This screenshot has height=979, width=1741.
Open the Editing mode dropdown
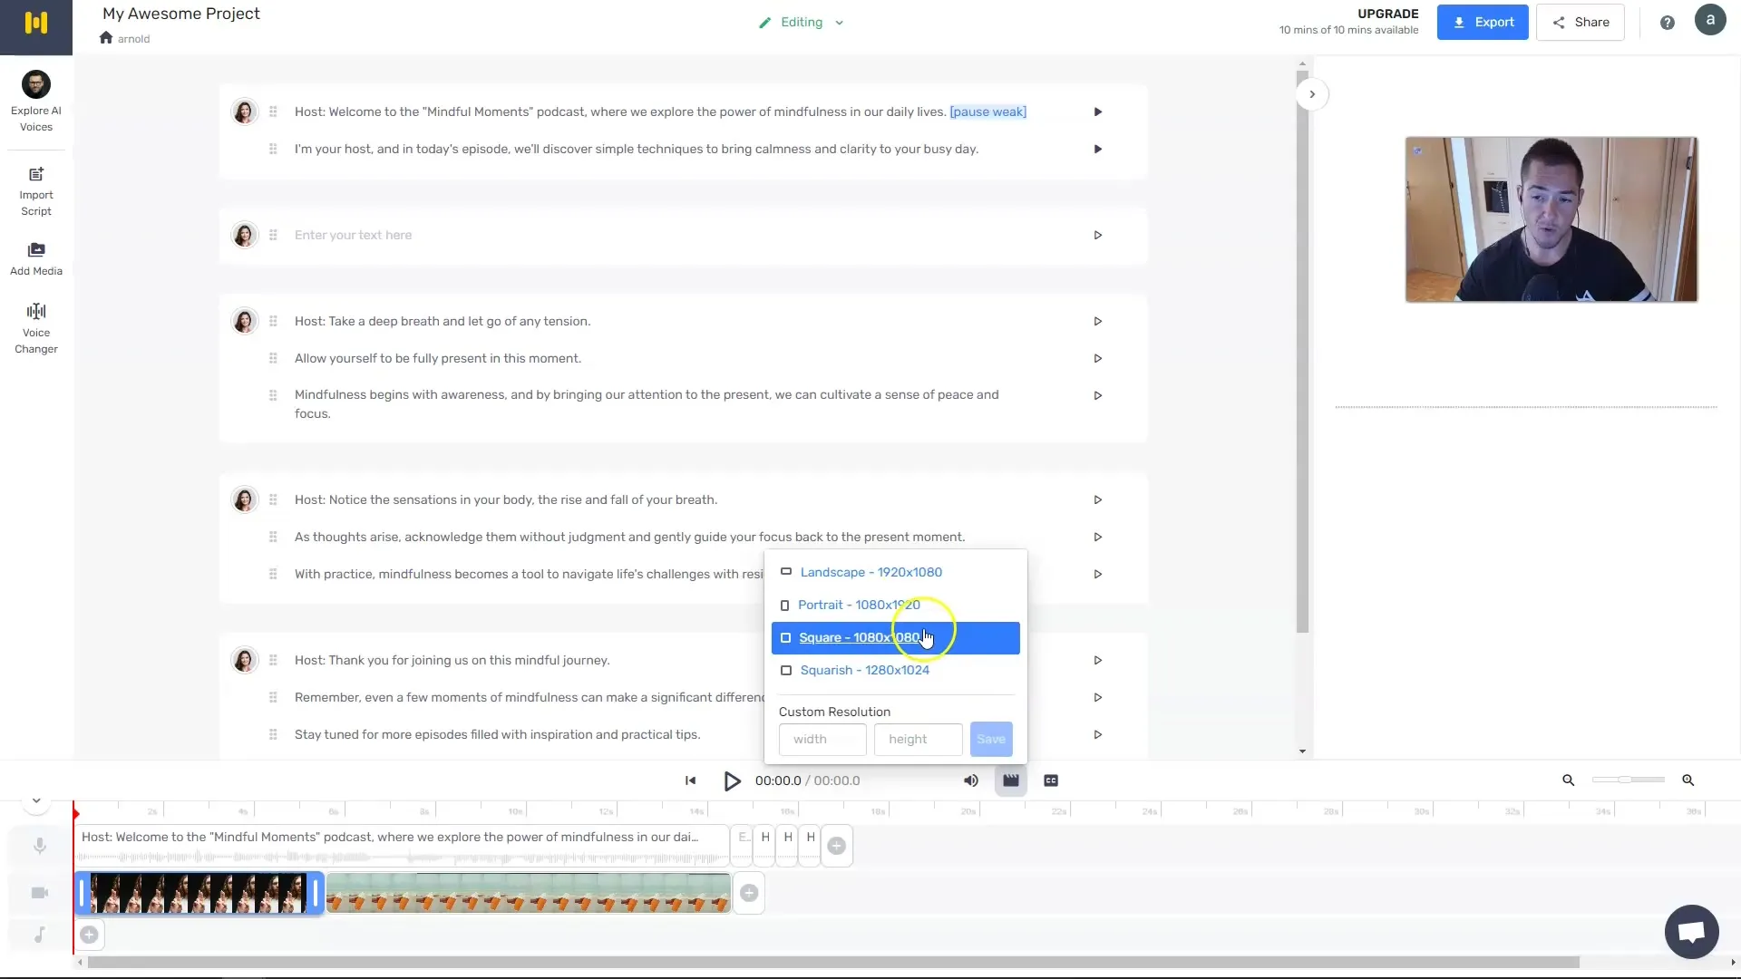(x=802, y=22)
